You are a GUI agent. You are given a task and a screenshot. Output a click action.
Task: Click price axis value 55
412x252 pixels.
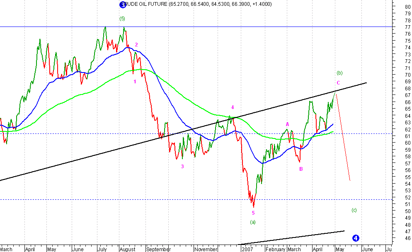click(408, 177)
